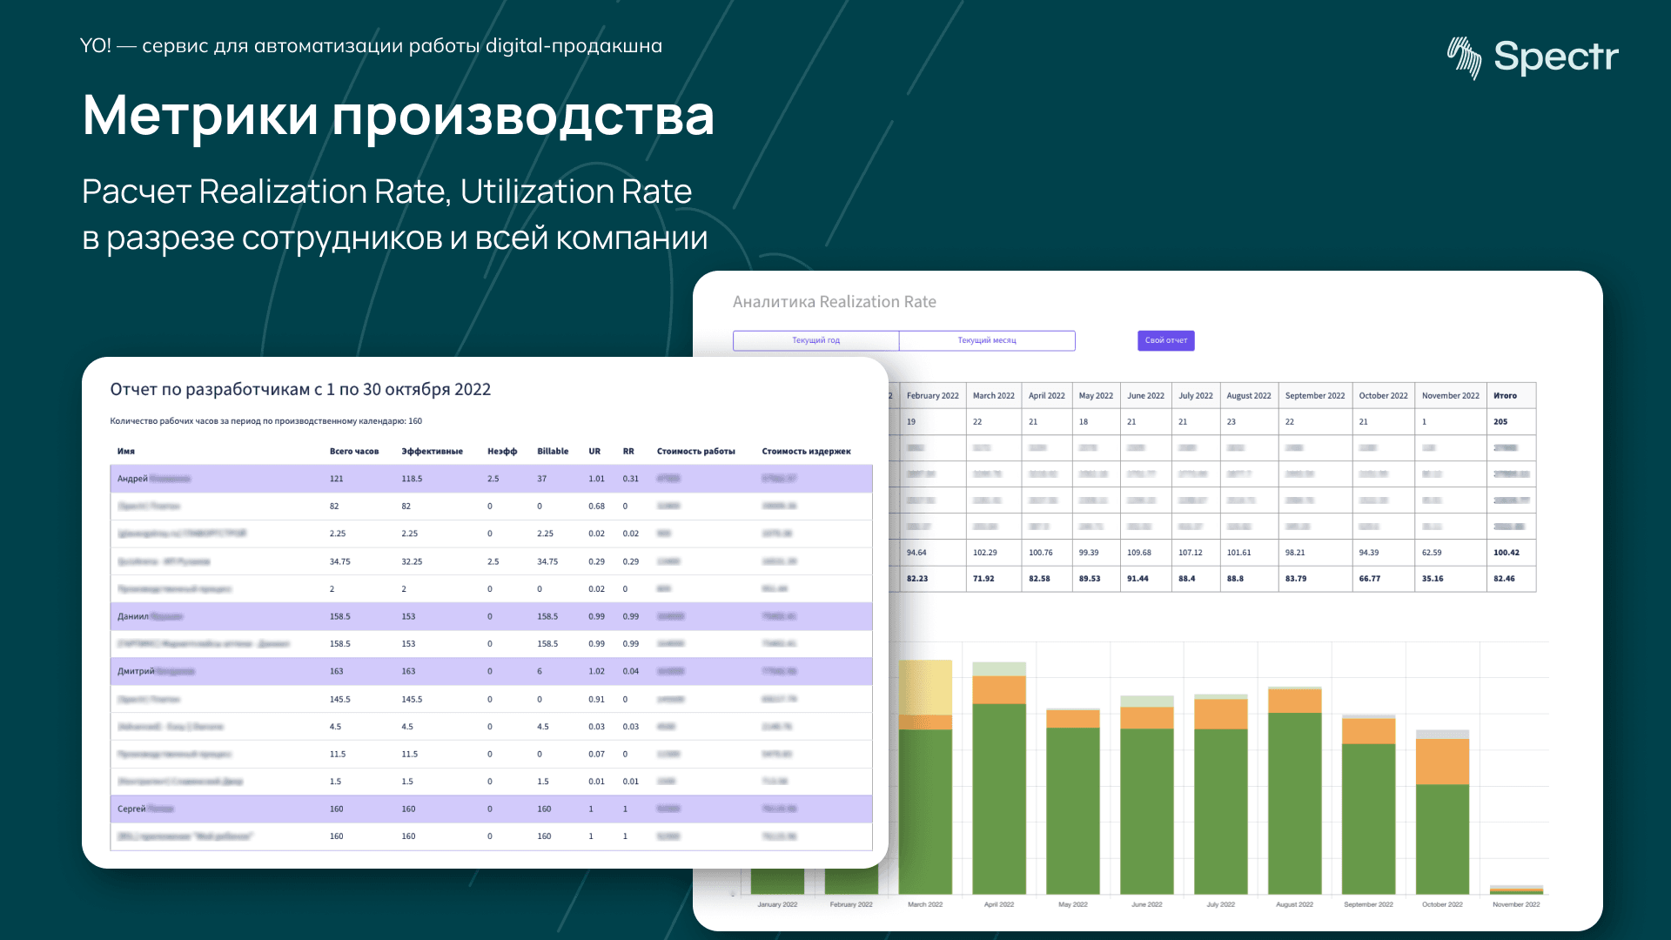
Task: Click the Всего часов column header
Action: pyautogui.click(x=354, y=451)
